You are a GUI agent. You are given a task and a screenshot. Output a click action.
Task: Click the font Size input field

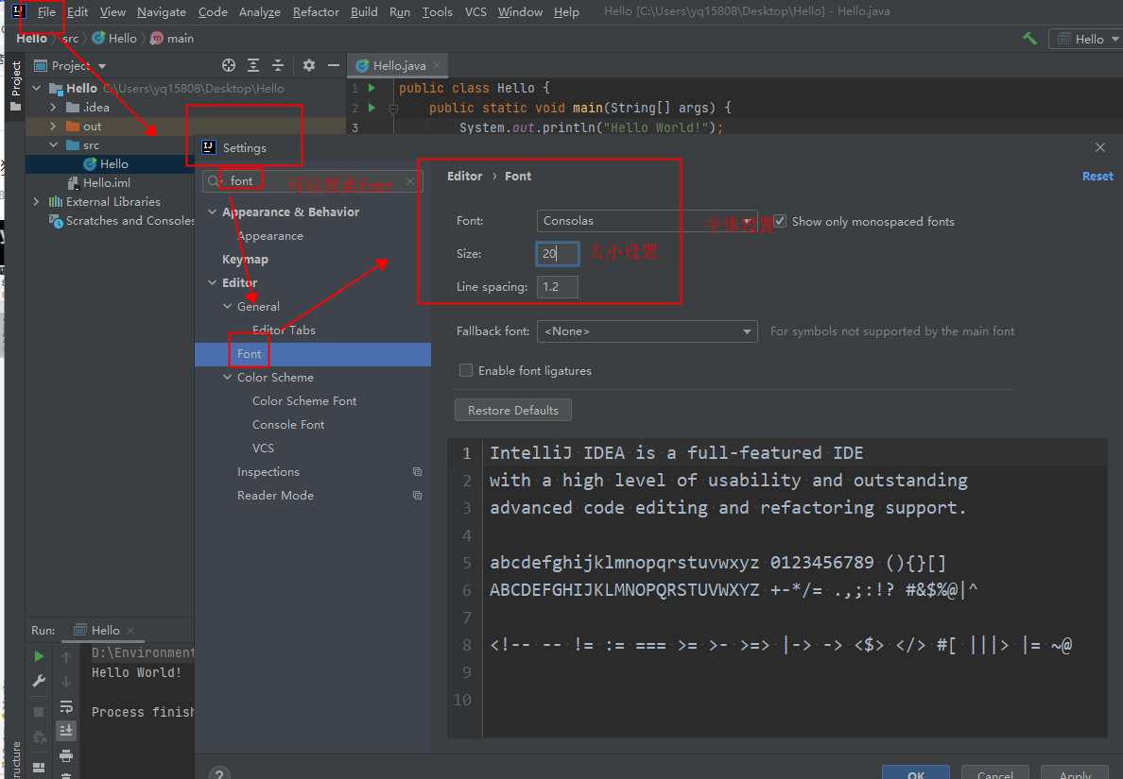coord(557,253)
